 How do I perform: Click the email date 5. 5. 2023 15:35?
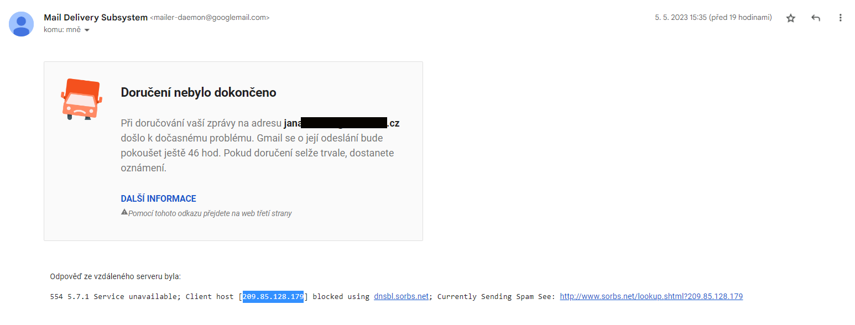pyautogui.click(x=681, y=18)
